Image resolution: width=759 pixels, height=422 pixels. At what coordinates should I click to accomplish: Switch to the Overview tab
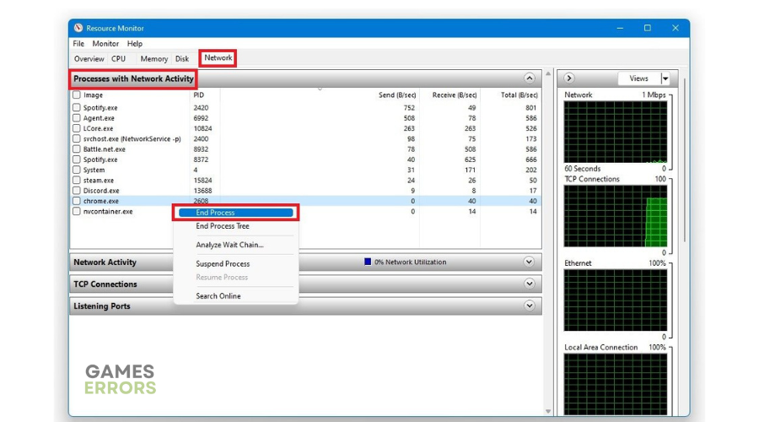click(89, 58)
